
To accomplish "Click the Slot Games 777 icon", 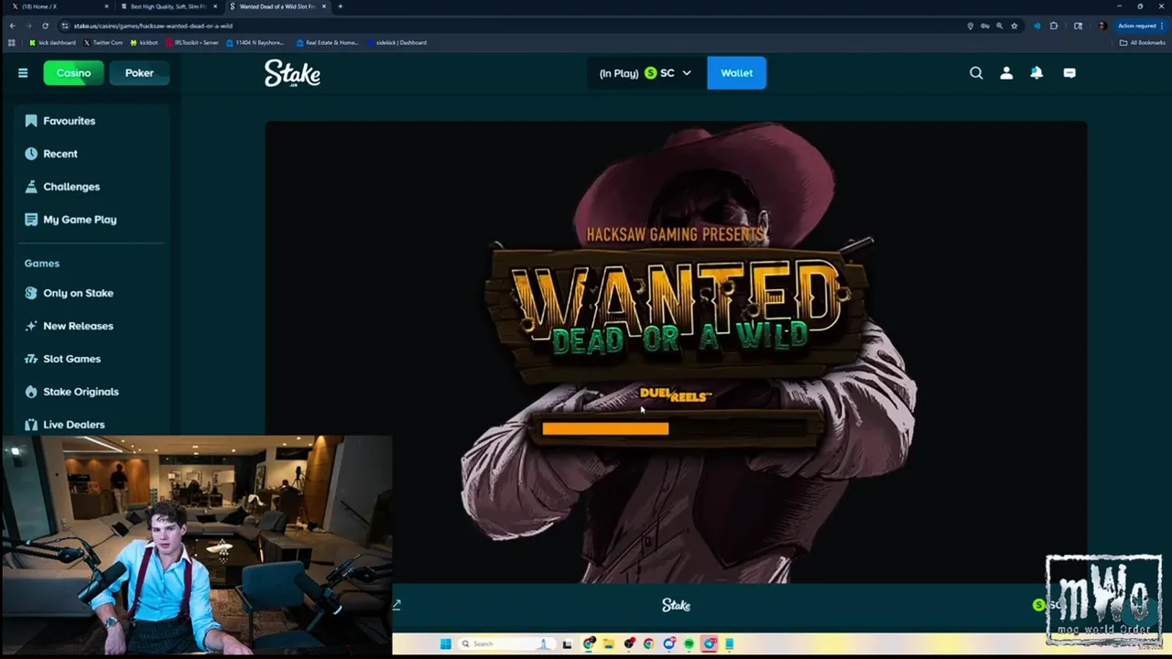I will [31, 359].
